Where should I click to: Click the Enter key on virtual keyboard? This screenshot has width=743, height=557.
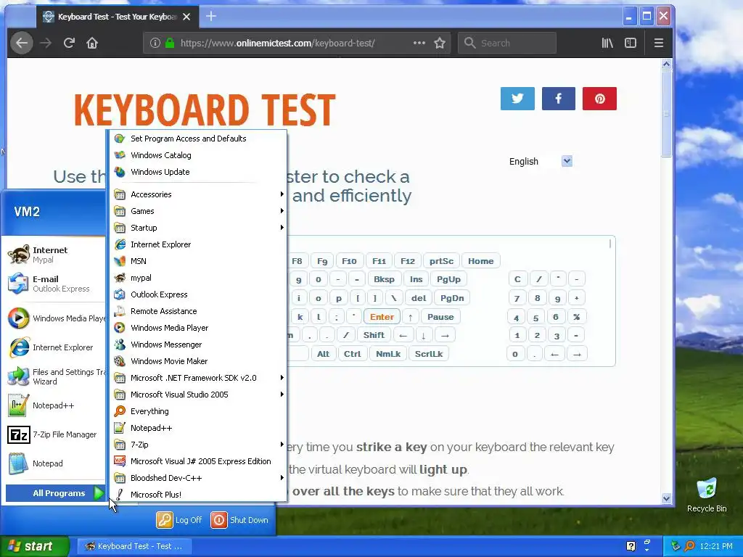tap(382, 317)
